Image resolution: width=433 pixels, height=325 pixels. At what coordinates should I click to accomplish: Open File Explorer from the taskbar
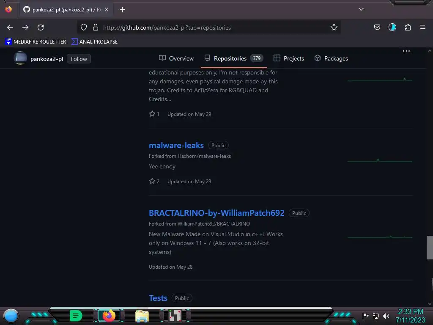pyautogui.click(x=142, y=316)
